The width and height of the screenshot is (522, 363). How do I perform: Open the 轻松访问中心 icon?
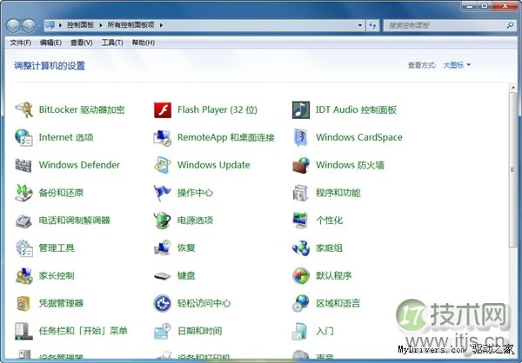click(x=163, y=303)
